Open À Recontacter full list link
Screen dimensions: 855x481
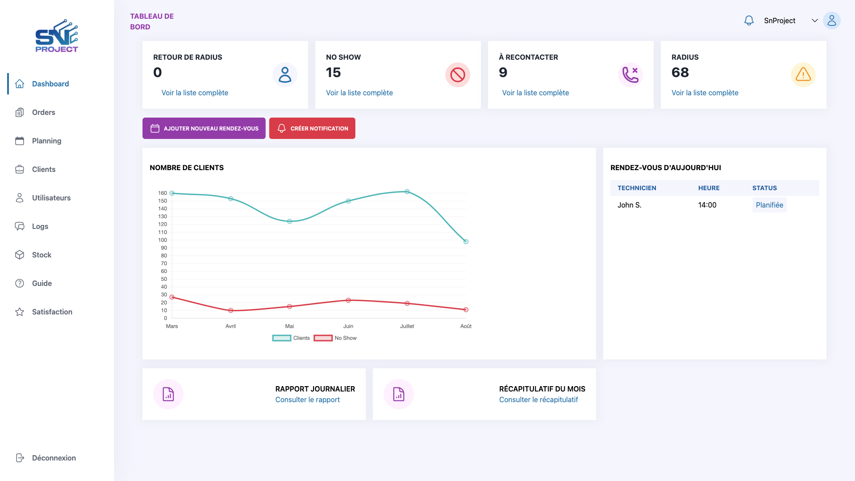pyautogui.click(x=535, y=93)
